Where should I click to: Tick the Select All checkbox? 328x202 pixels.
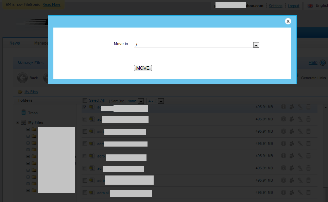(x=85, y=101)
